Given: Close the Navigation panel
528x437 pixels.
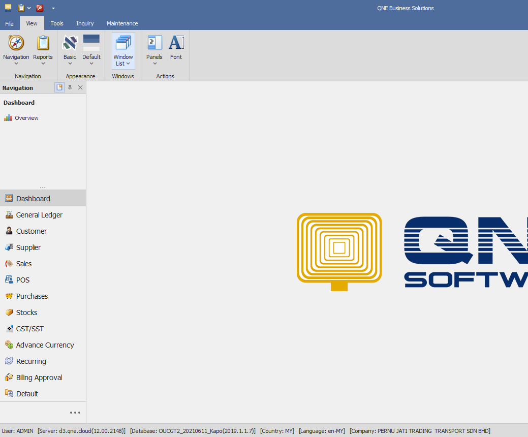Looking at the screenshot, I should point(80,87).
